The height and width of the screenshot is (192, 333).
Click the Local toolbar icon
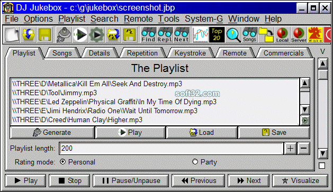pyautogui.click(x=282, y=34)
